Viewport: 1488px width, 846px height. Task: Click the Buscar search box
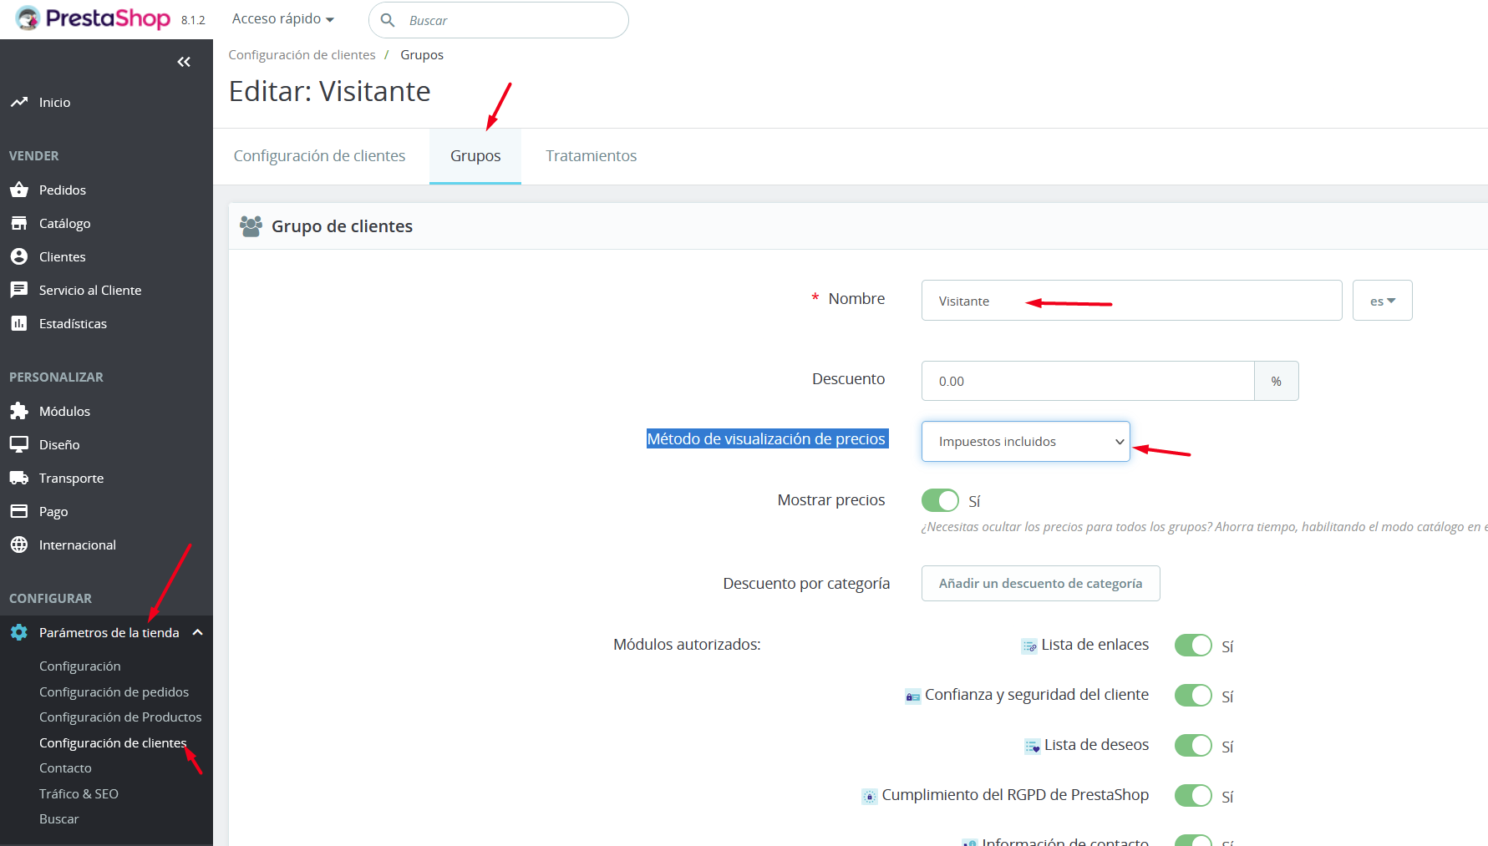click(x=499, y=20)
